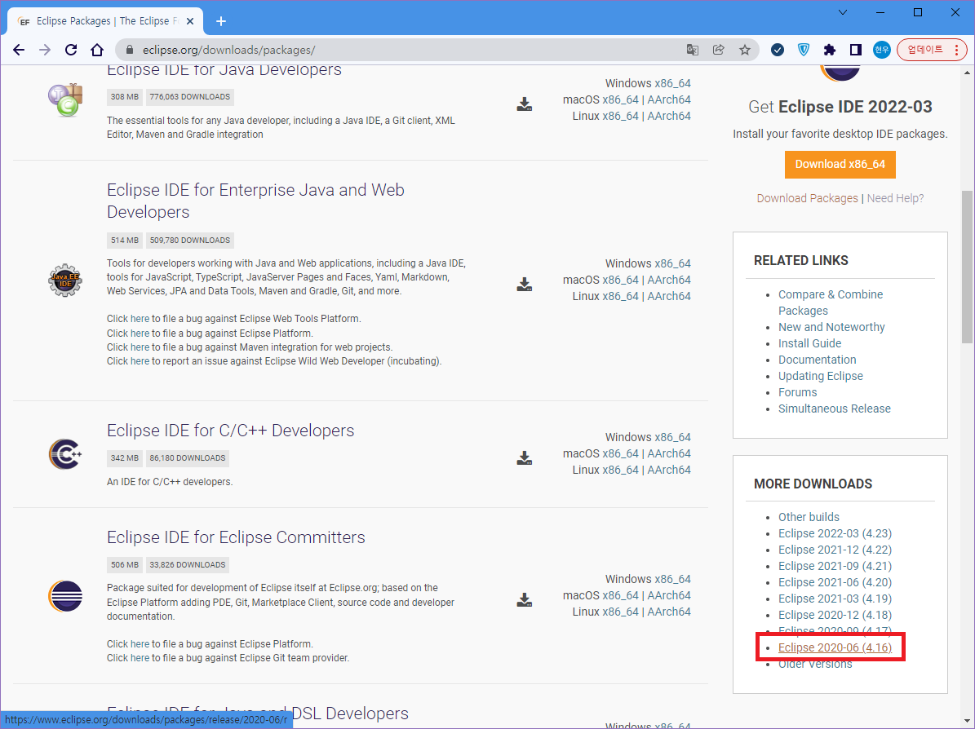Open Eclipse 2021-03 (4.19) link

pos(835,599)
